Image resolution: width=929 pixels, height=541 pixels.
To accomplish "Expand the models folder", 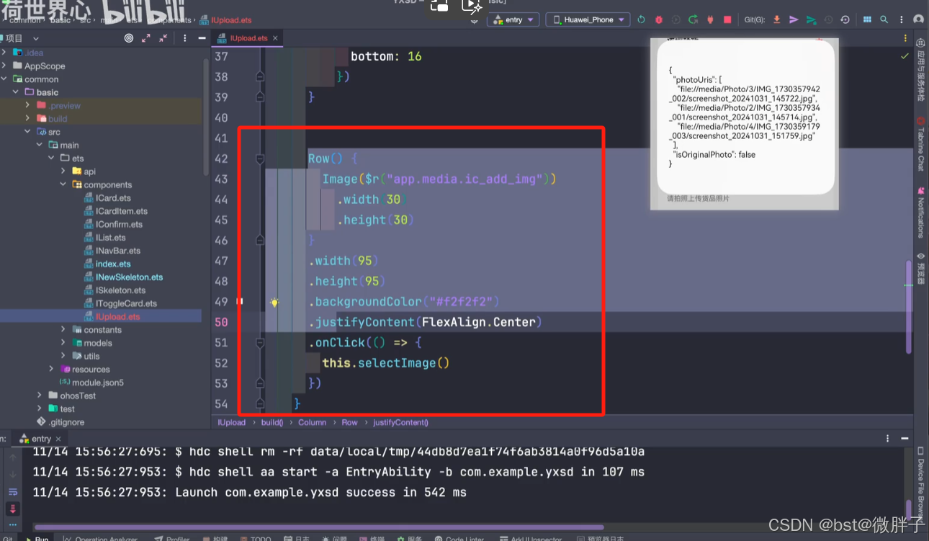I will pyautogui.click(x=63, y=343).
